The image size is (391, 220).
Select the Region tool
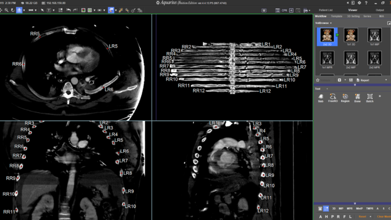[x=345, y=98]
